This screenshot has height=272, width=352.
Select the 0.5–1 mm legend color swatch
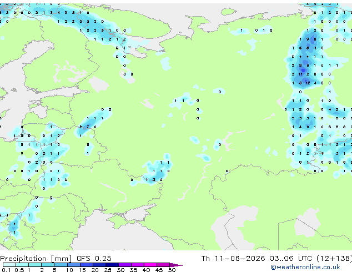(22, 265)
